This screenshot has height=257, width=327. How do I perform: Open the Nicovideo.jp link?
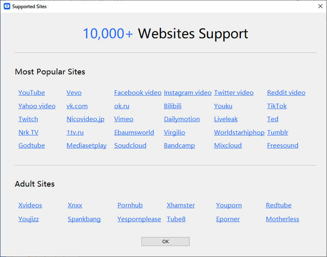(x=85, y=119)
